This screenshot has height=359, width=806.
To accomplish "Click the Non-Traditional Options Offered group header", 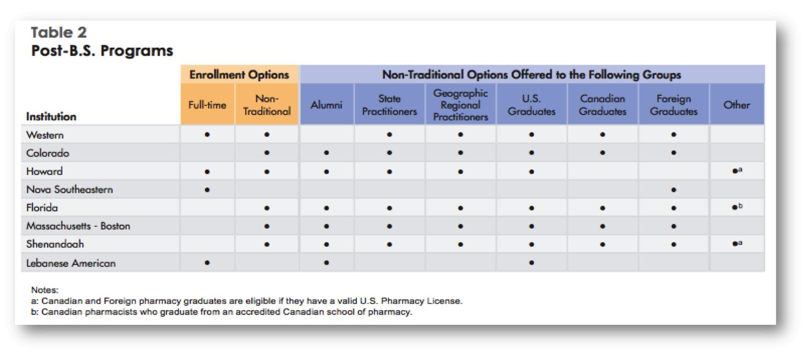I will tap(531, 75).
